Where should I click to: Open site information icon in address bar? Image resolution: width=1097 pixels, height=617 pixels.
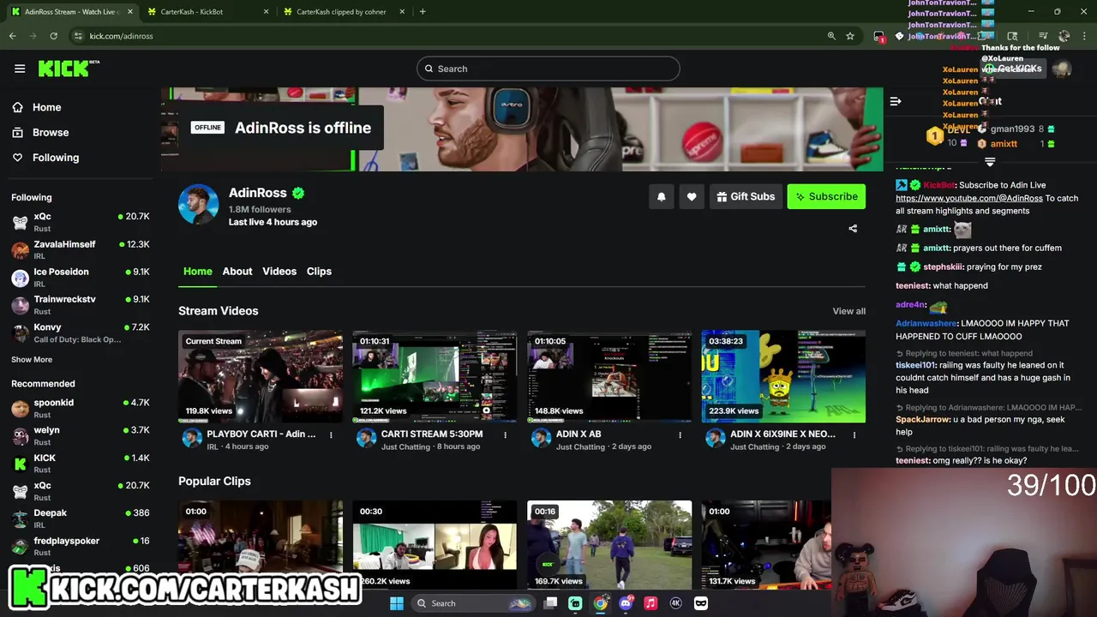pos(78,36)
